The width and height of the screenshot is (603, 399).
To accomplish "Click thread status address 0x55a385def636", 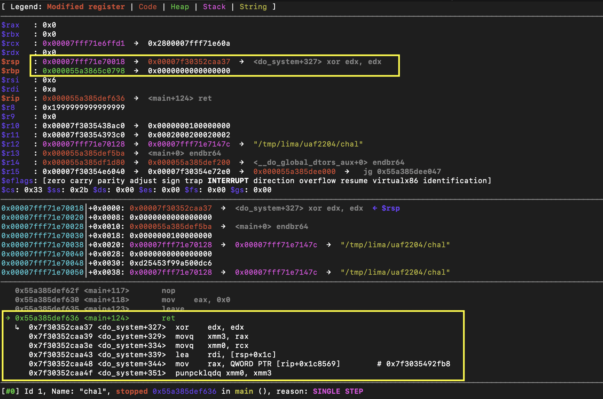I will coord(184,391).
